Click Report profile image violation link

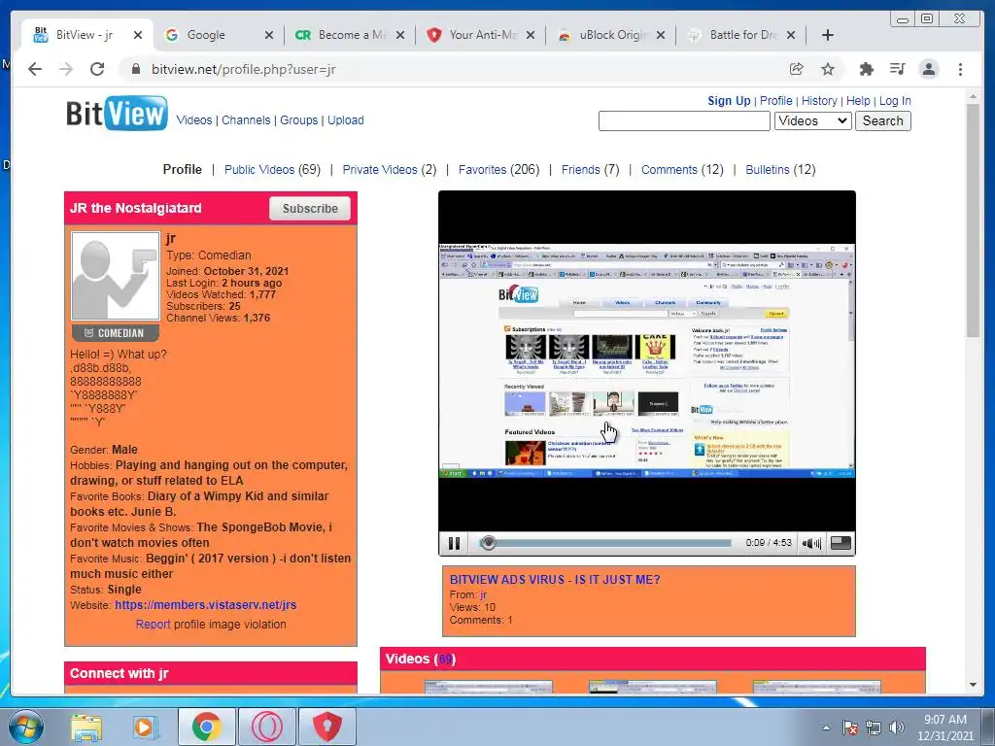click(x=153, y=625)
